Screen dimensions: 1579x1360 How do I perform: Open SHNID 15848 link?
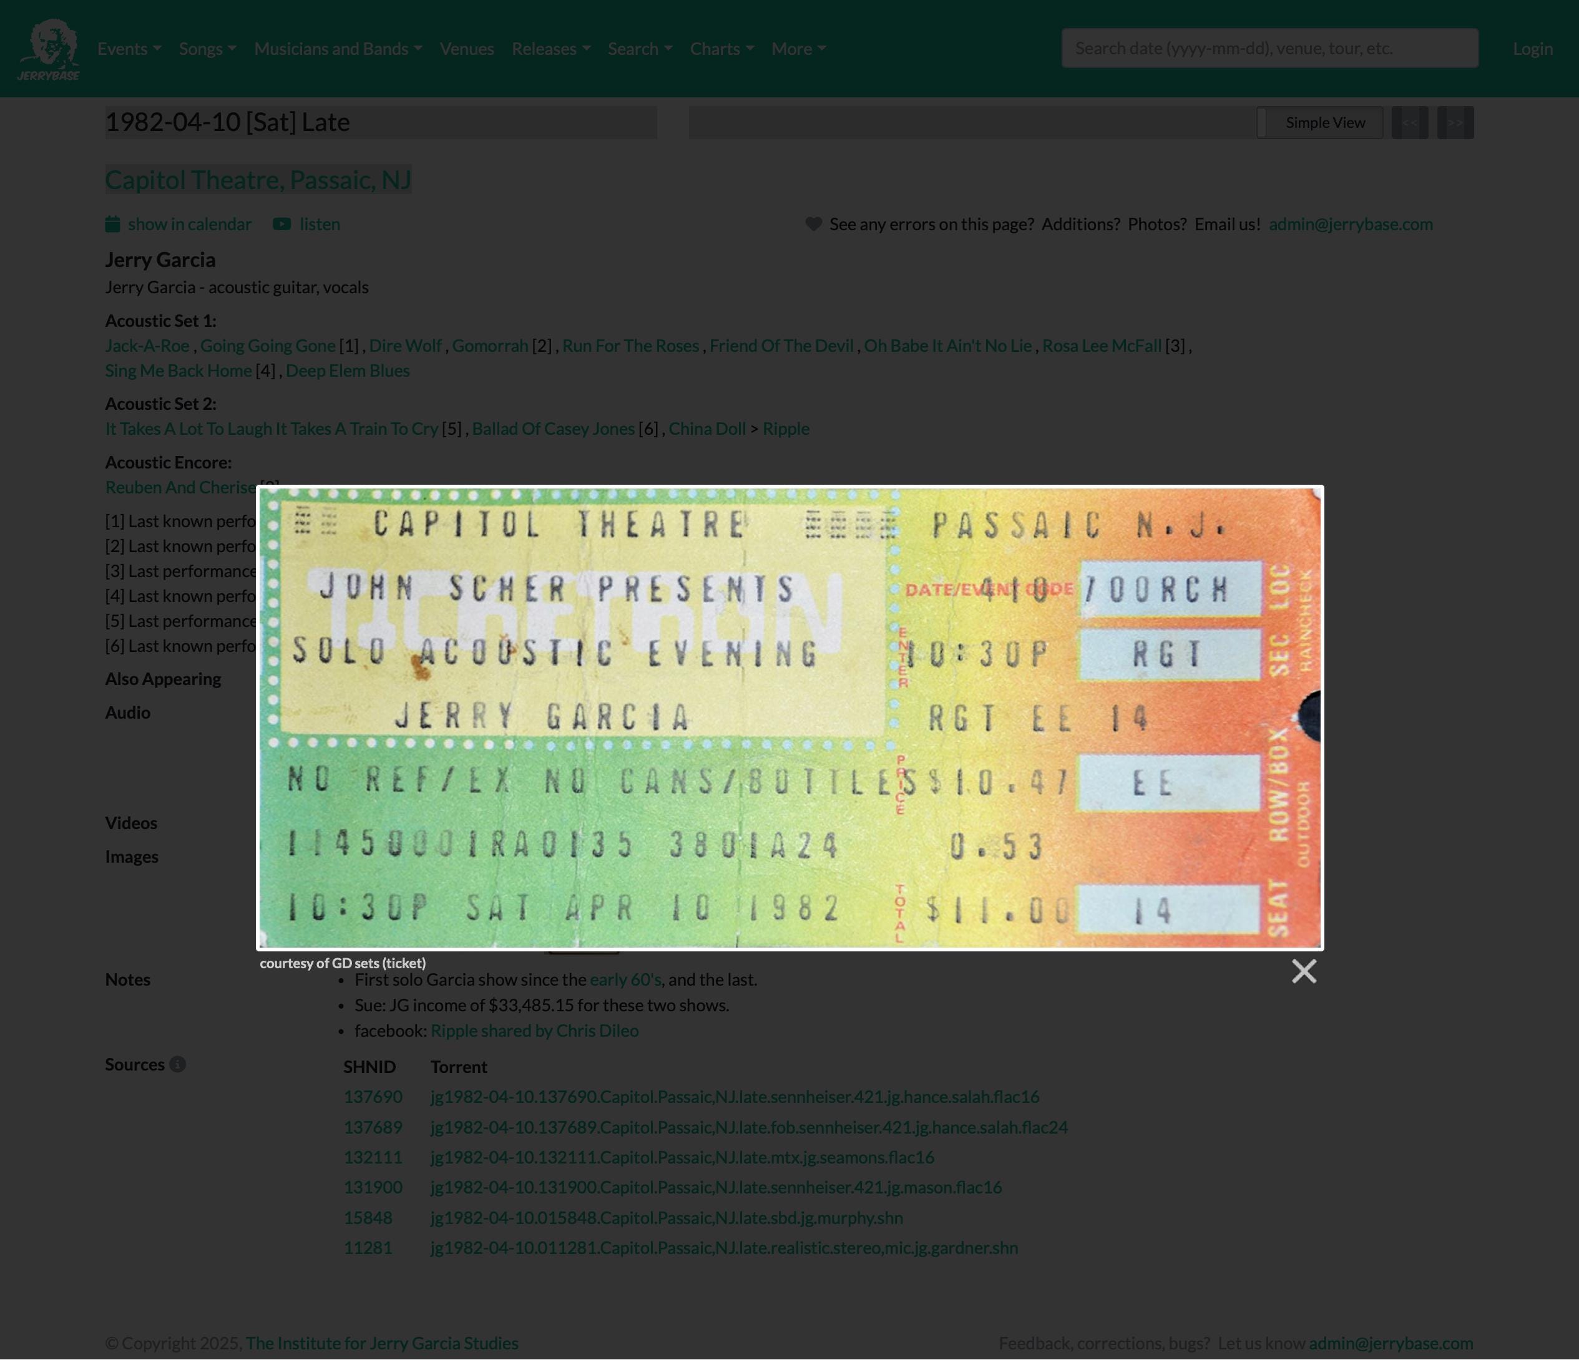click(x=368, y=1218)
